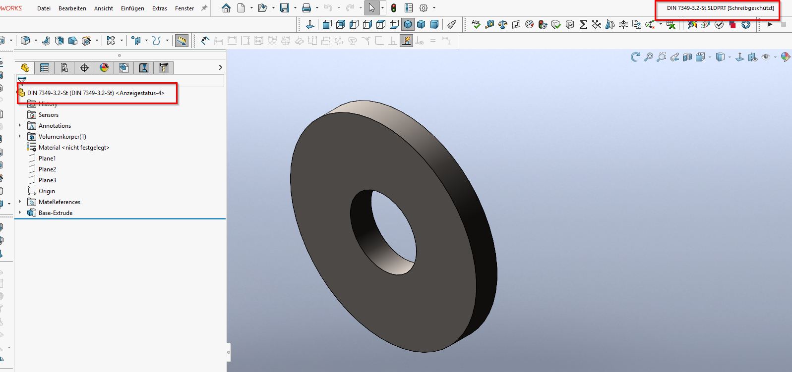
Task: Click the Equations sigma icon
Action: click(x=583, y=24)
